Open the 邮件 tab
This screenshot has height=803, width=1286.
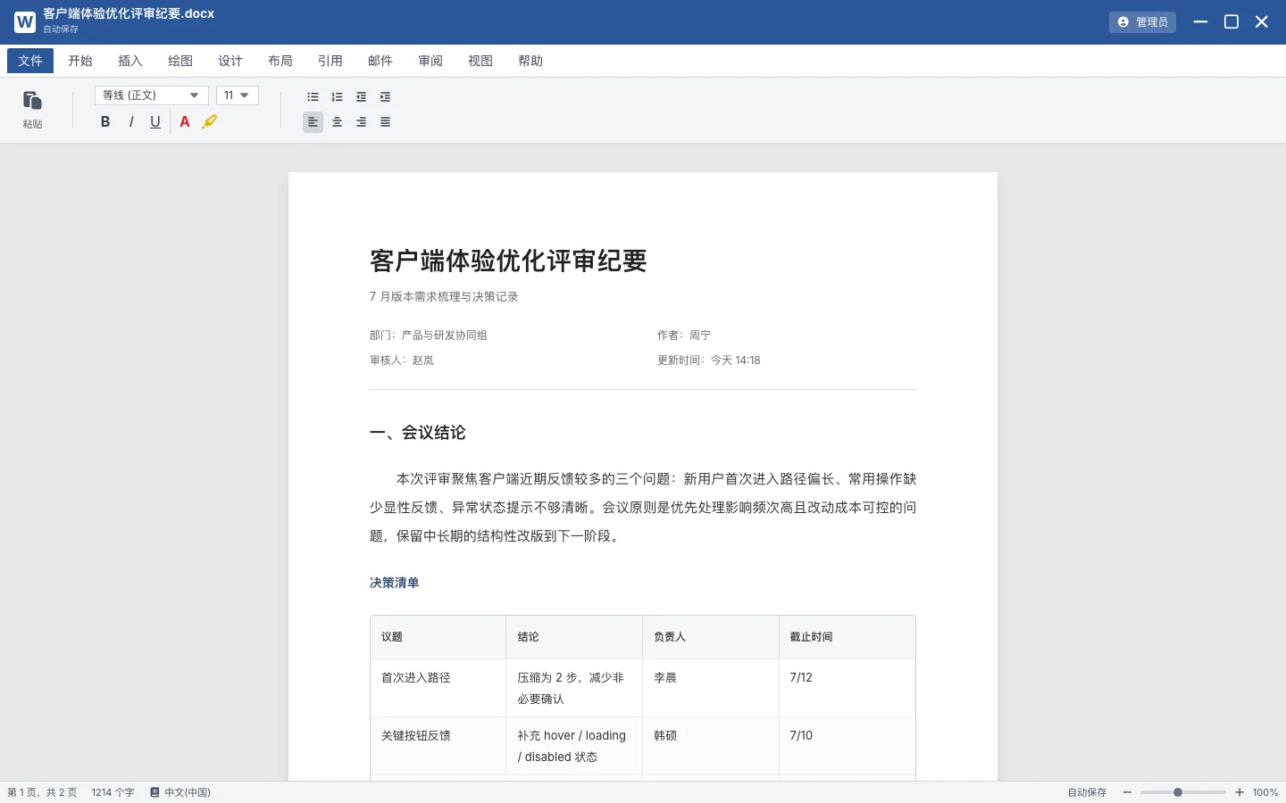tap(380, 61)
